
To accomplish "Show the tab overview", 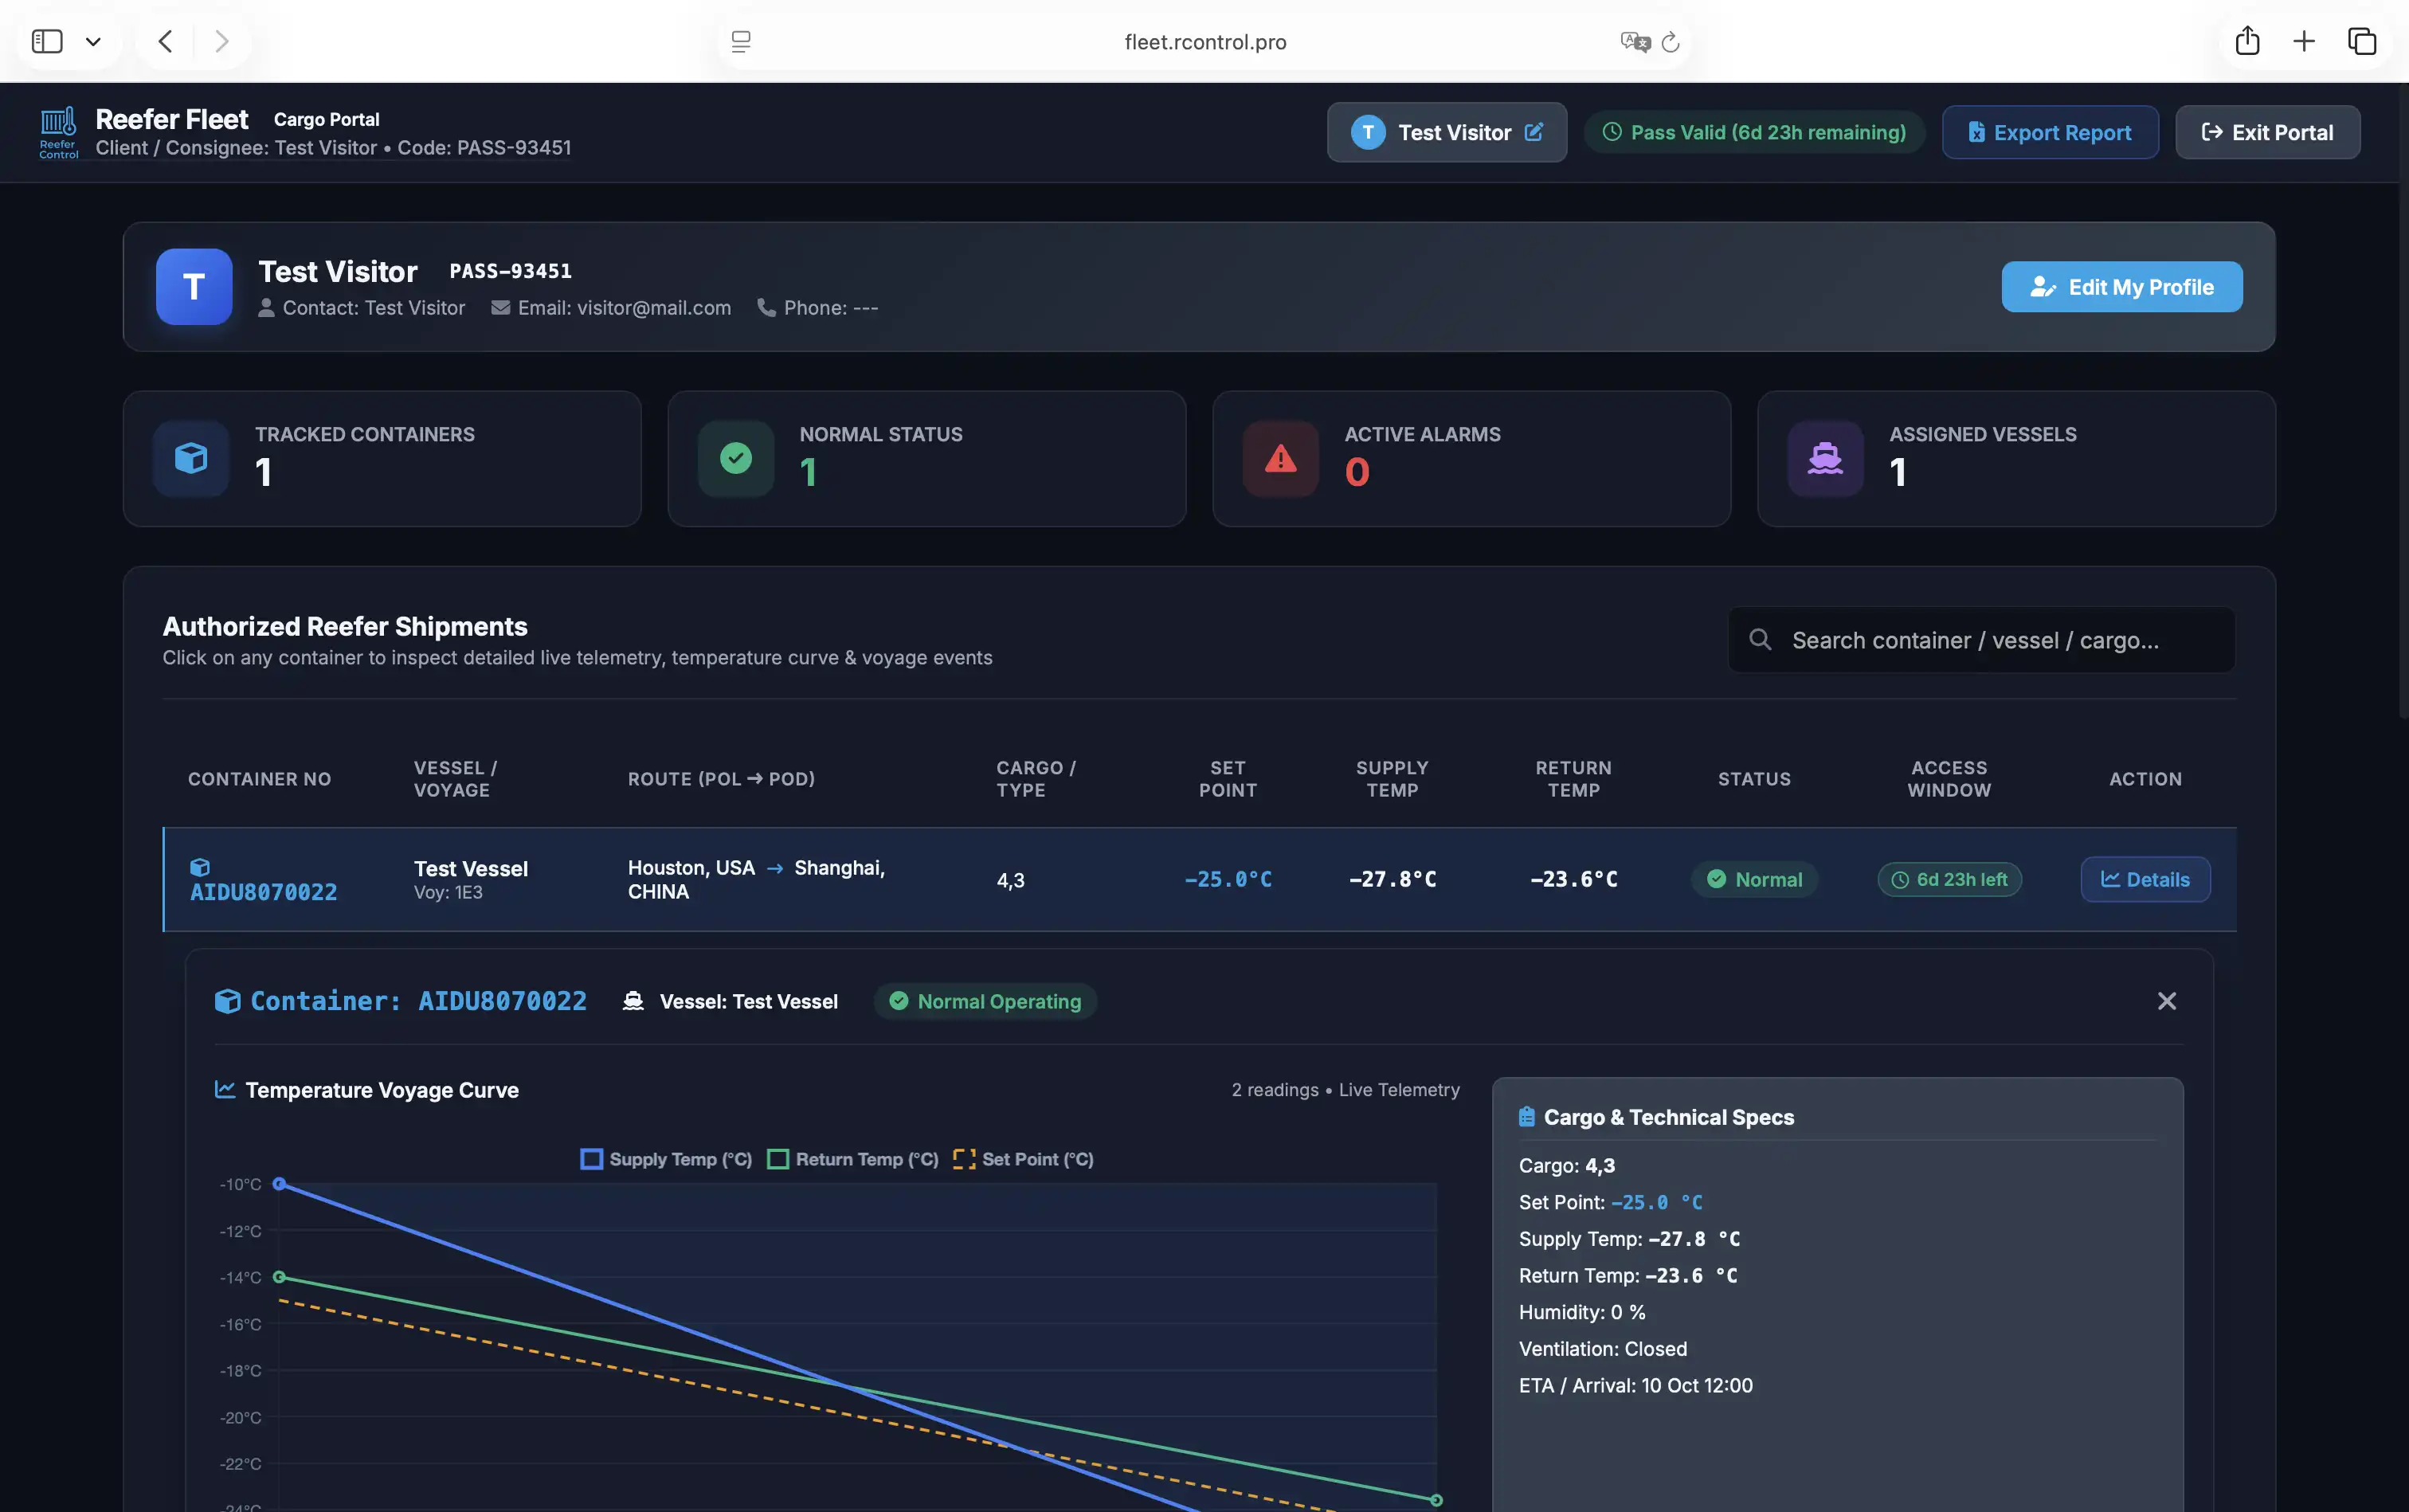I will click(2362, 41).
